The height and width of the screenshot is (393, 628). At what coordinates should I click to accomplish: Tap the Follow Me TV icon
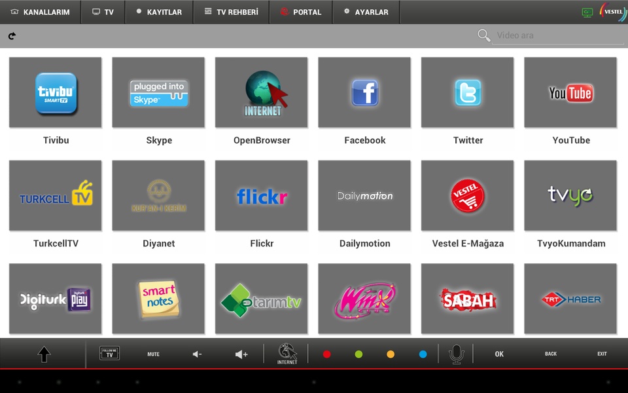coord(109,353)
